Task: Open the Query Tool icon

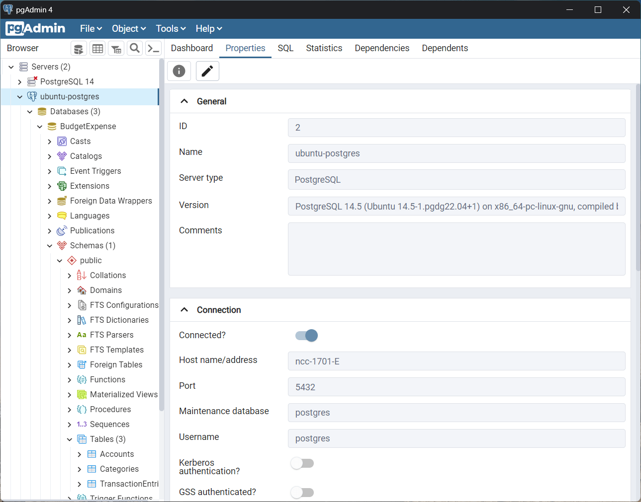Action: (79, 48)
